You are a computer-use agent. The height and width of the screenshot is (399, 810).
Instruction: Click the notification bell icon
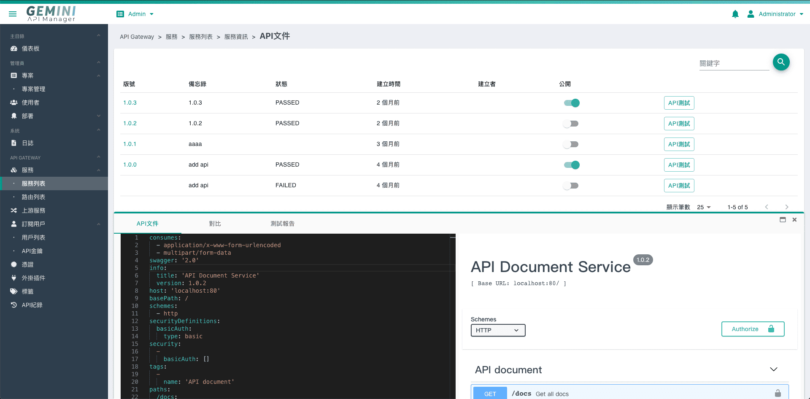coord(735,14)
